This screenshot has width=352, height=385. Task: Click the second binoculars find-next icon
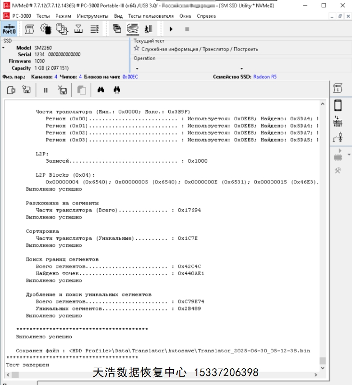pyautogui.click(x=116, y=90)
